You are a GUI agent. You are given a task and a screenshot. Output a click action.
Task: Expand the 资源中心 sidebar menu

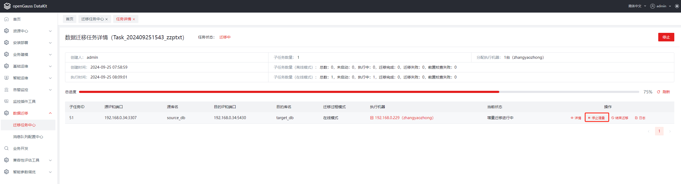[28, 31]
